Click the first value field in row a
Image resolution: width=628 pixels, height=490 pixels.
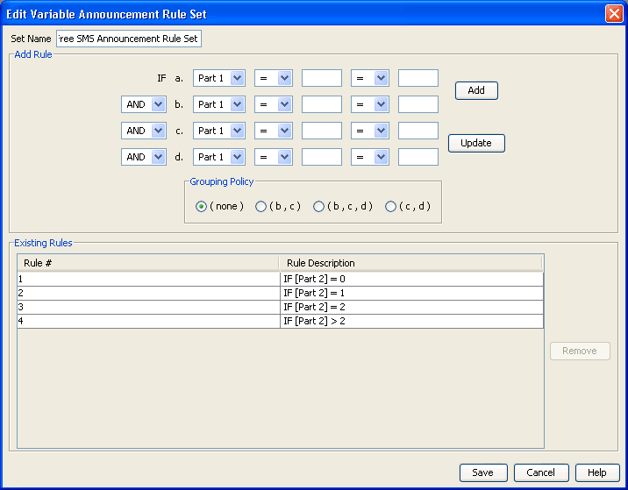point(322,78)
